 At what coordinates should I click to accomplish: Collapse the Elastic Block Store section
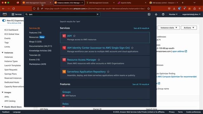coord(3,107)
